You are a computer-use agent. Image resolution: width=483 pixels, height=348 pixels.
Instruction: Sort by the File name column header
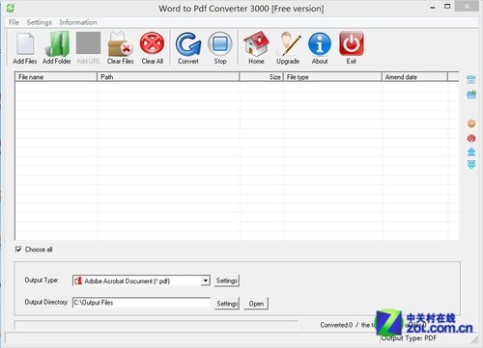click(56, 77)
